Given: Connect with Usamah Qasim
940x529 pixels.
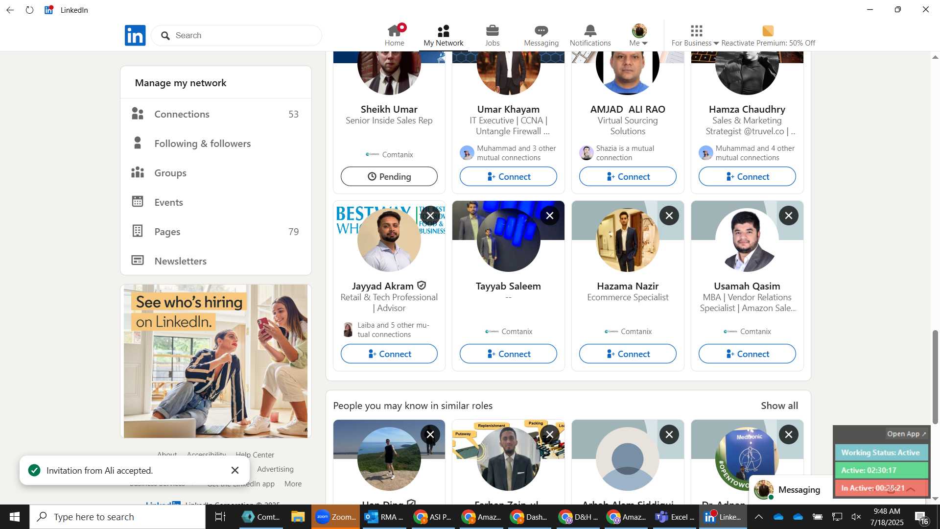Looking at the screenshot, I should [747, 354].
